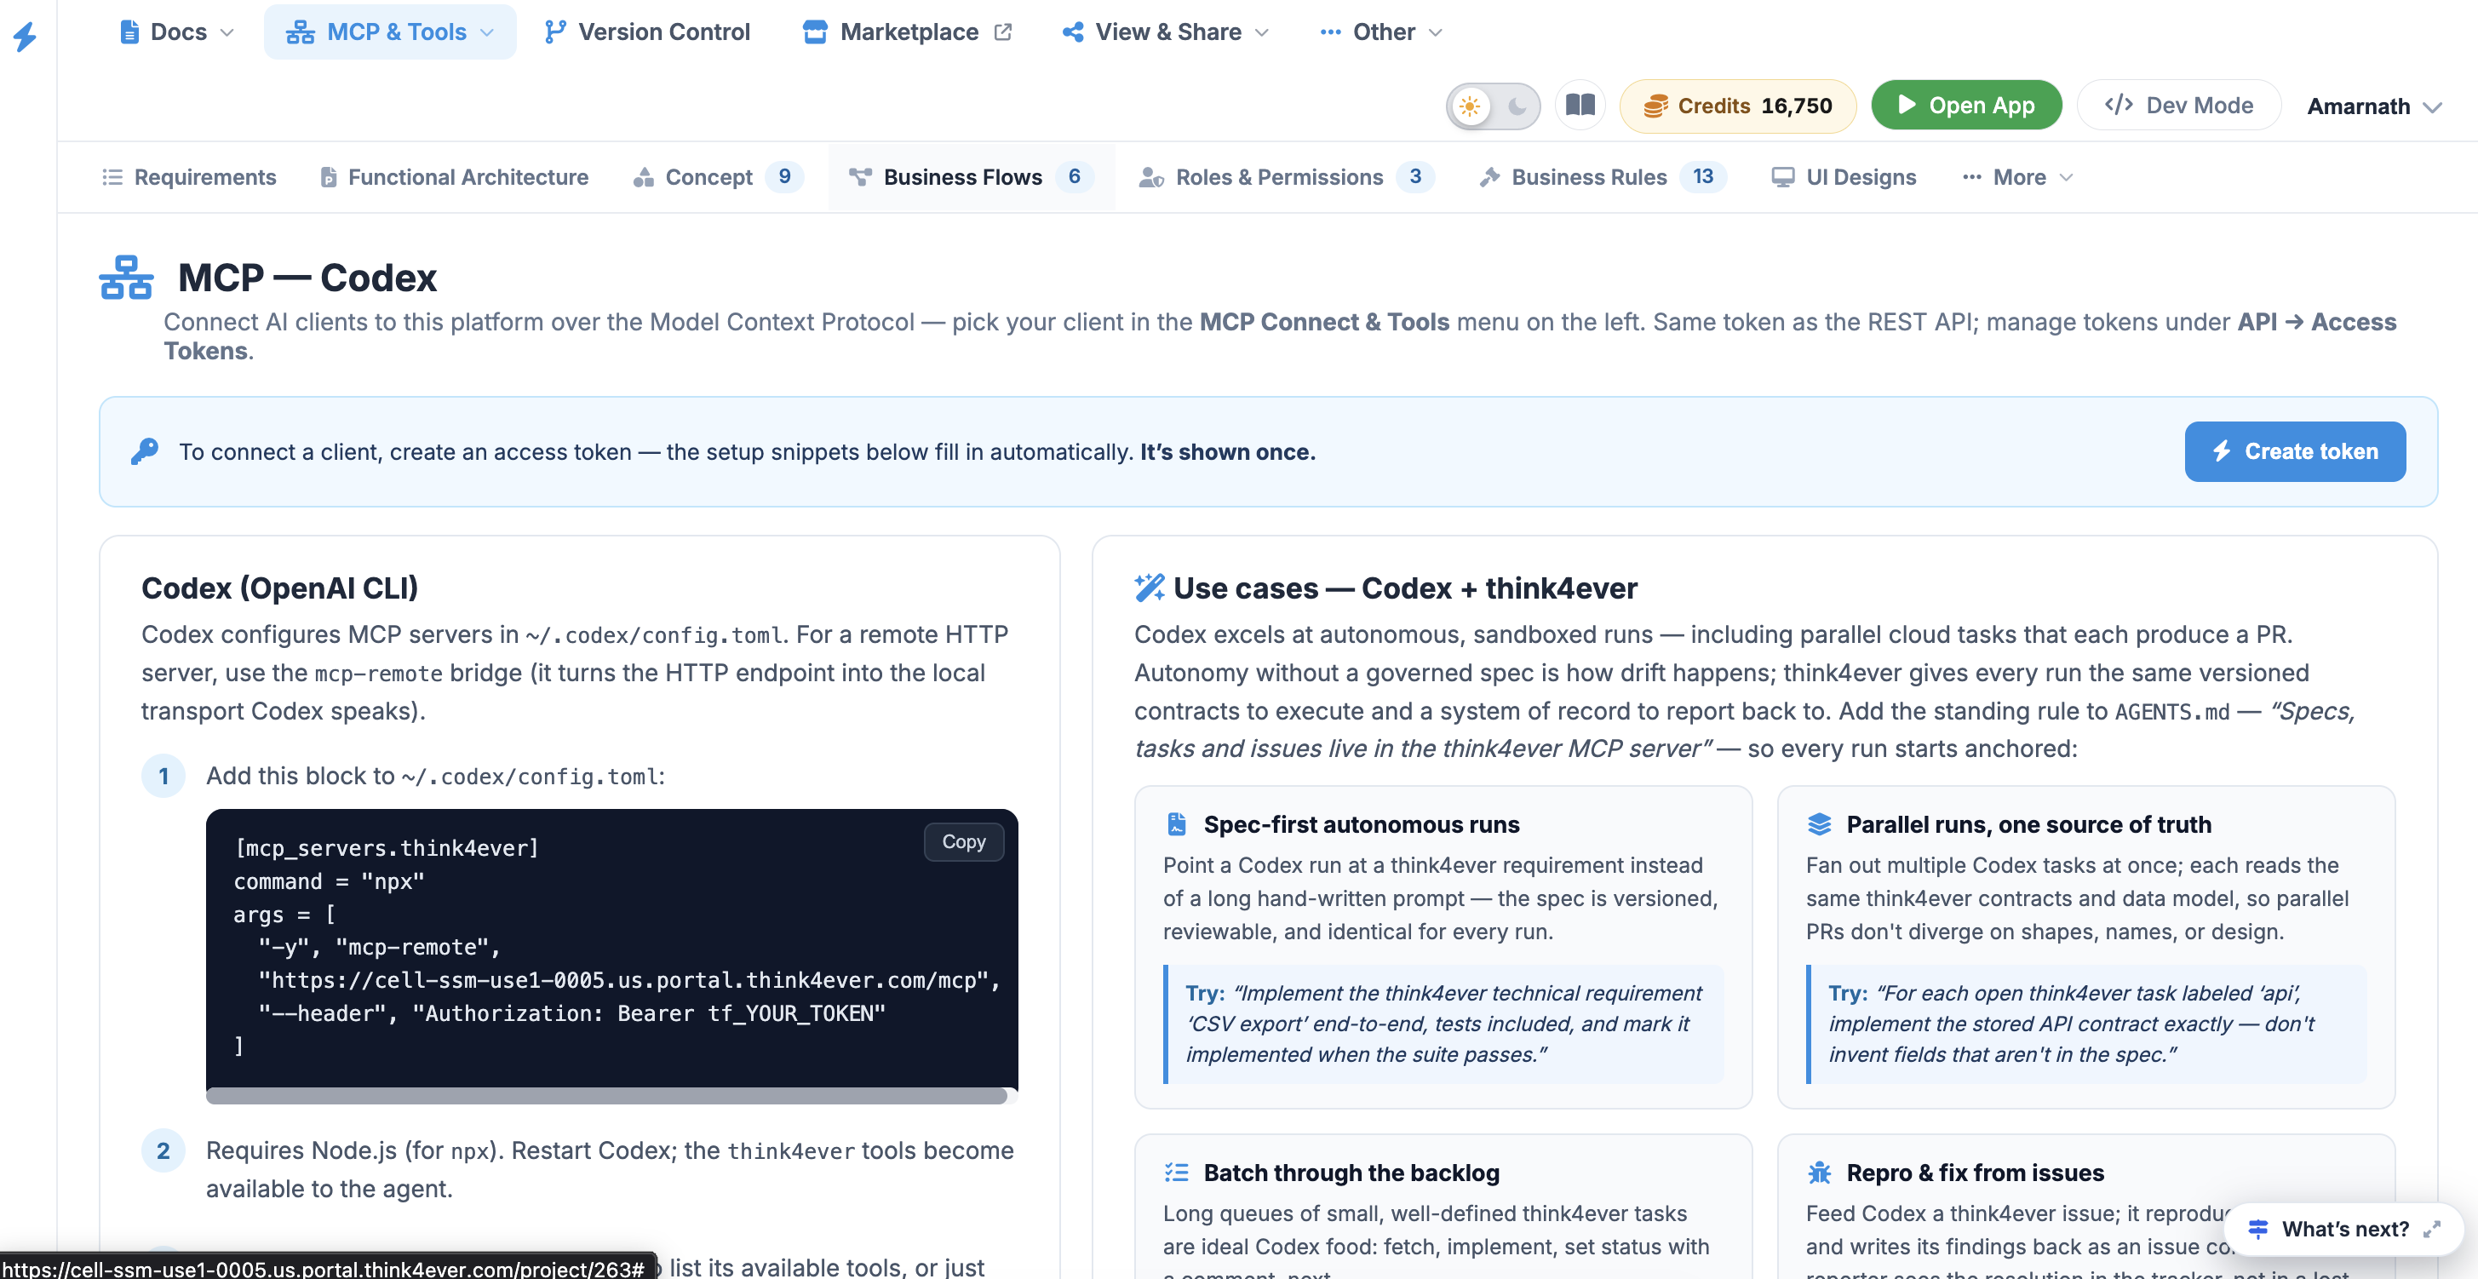Switch to dark mode moon toggle
2478x1279 pixels.
pyautogui.click(x=1516, y=106)
